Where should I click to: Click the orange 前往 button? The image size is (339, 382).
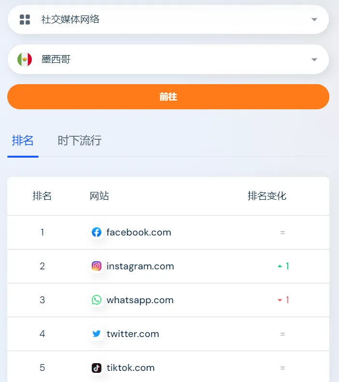pyautogui.click(x=168, y=97)
